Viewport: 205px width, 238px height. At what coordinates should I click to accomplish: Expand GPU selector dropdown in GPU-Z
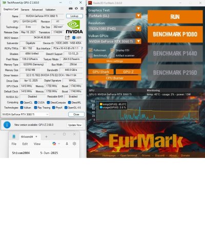[25, 114]
